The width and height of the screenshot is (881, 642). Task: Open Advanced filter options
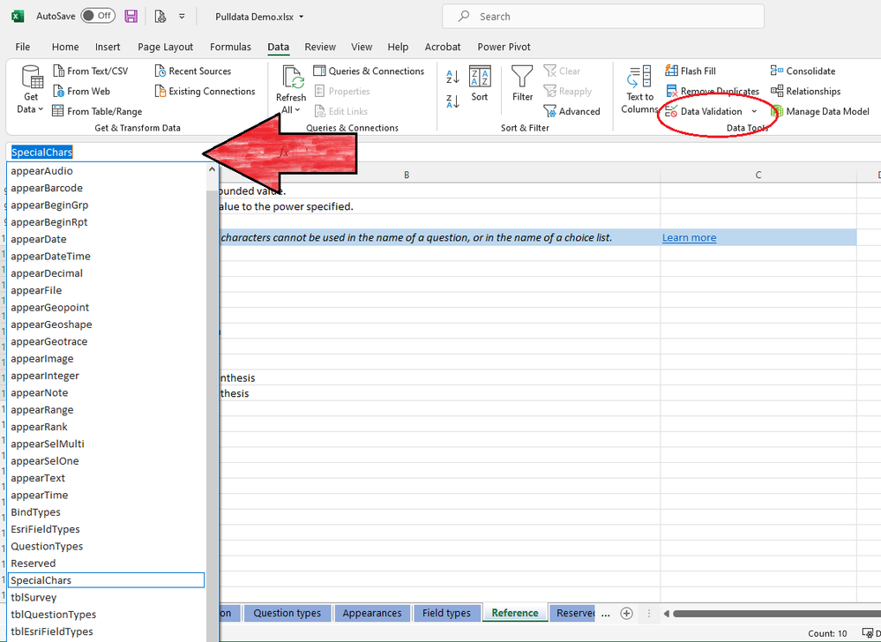(572, 111)
